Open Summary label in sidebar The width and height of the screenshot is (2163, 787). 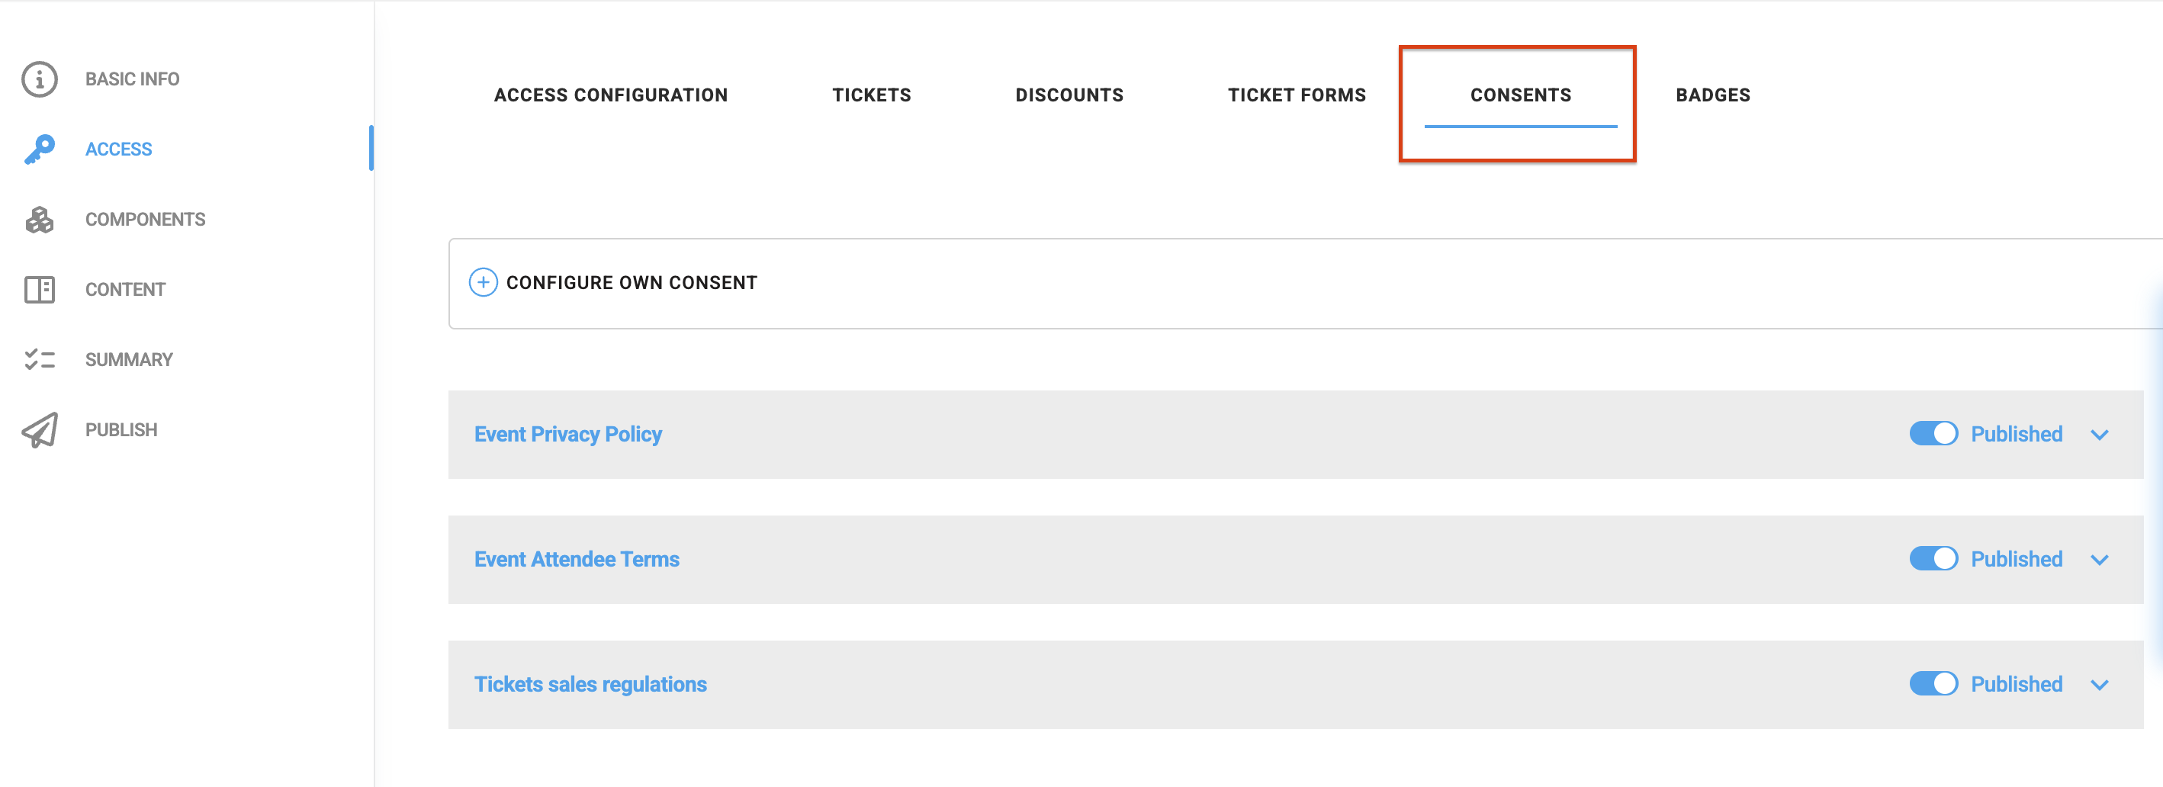click(x=128, y=359)
